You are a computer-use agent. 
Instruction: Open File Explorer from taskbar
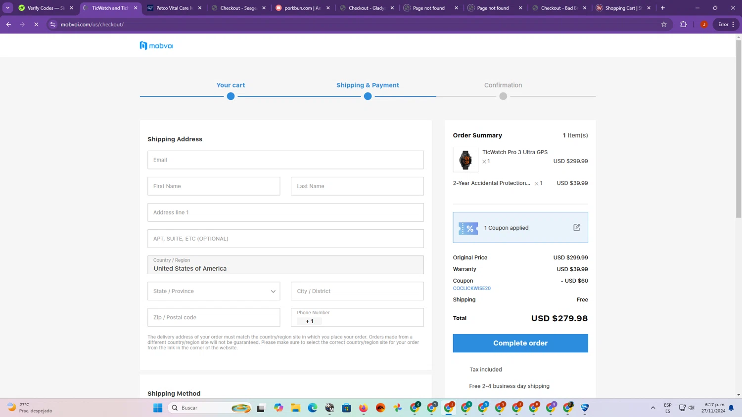[x=295, y=408]
